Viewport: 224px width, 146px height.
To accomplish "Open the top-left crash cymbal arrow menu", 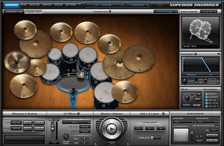I will pos(25,37).
